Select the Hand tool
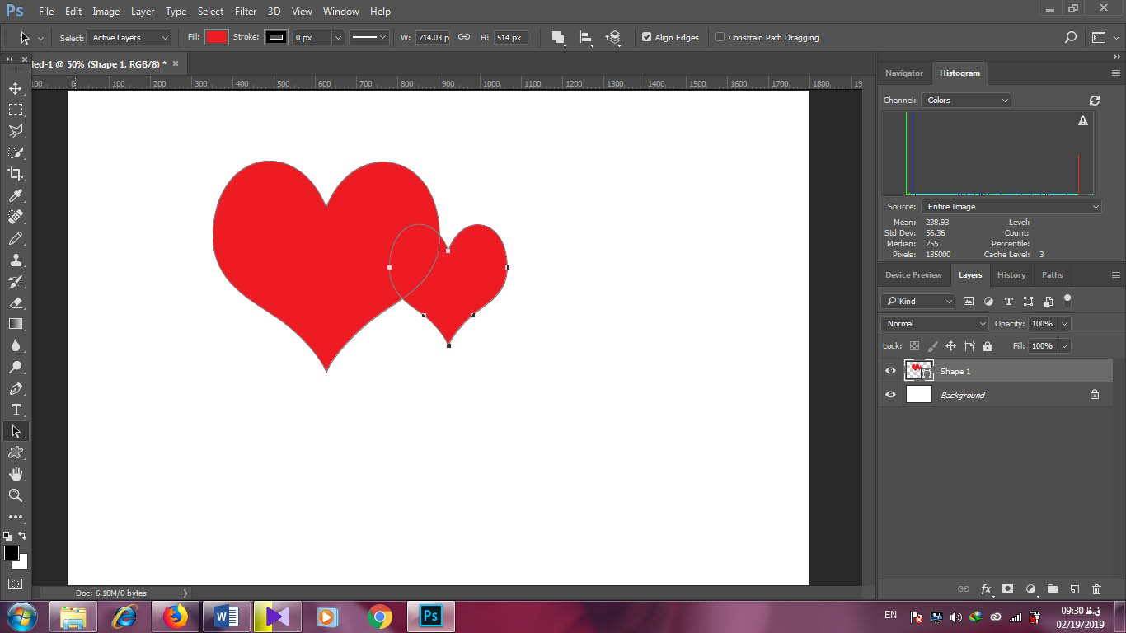Viewport: 1126px width, 633px height. tap(15, 474)
